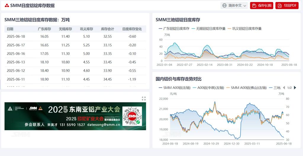Toggle 无锡铝锭日度库存量 legend series
The width and height of the screenshot is (303, 156).
click(208, 29)
